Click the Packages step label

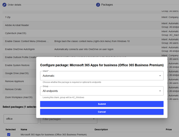coord(107,5)
